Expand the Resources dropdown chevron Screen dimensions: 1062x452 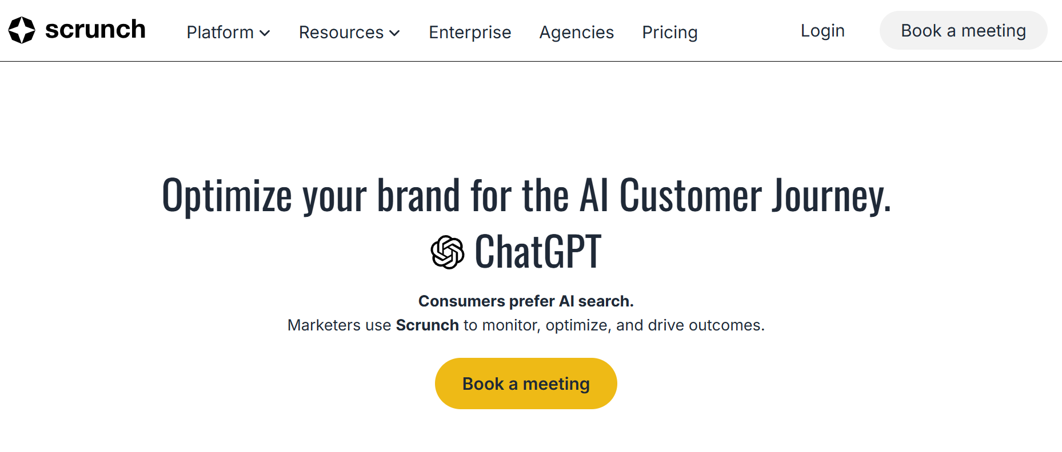point(394,33)
